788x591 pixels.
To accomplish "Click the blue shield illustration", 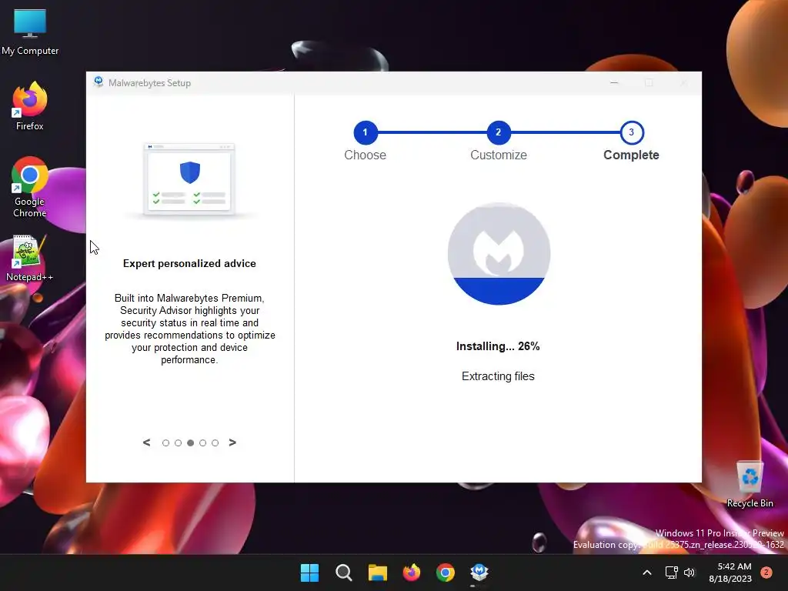I will (190, 172).
